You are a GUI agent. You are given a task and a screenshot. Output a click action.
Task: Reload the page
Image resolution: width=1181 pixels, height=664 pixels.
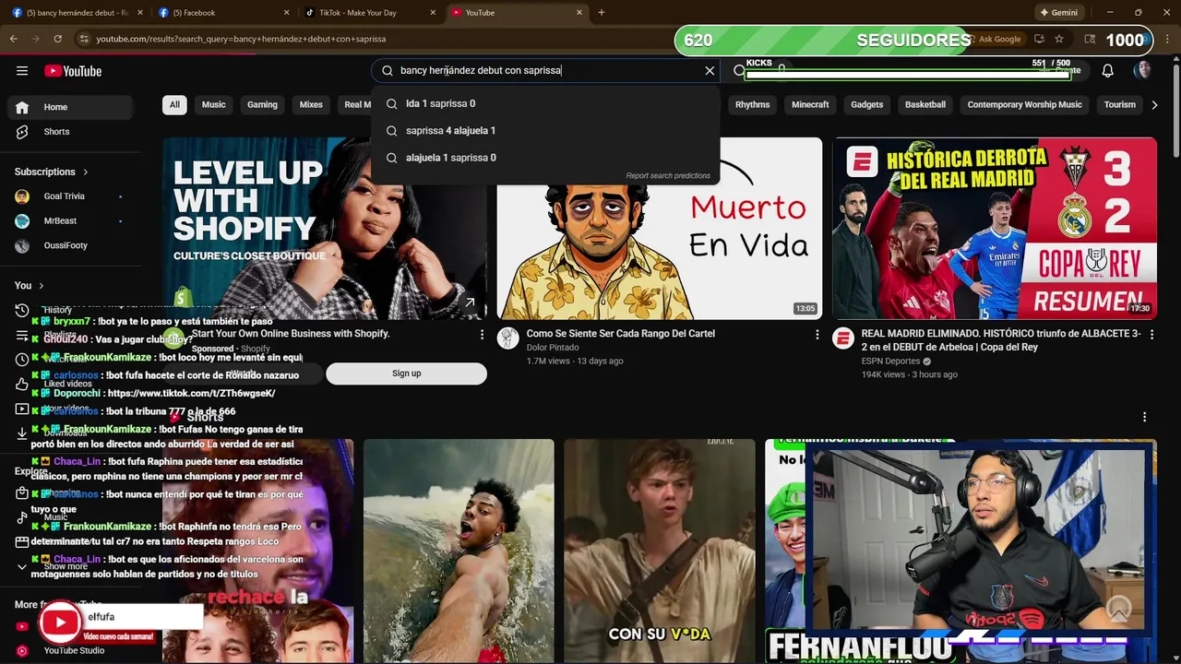coord(57,39)
